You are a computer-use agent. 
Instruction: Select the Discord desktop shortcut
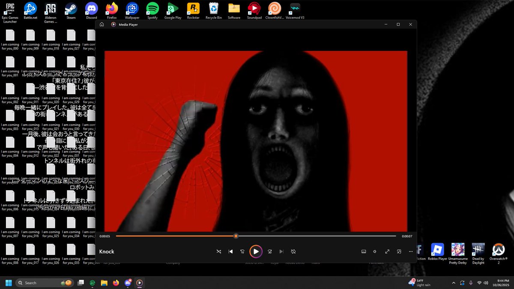pos(91,11)
